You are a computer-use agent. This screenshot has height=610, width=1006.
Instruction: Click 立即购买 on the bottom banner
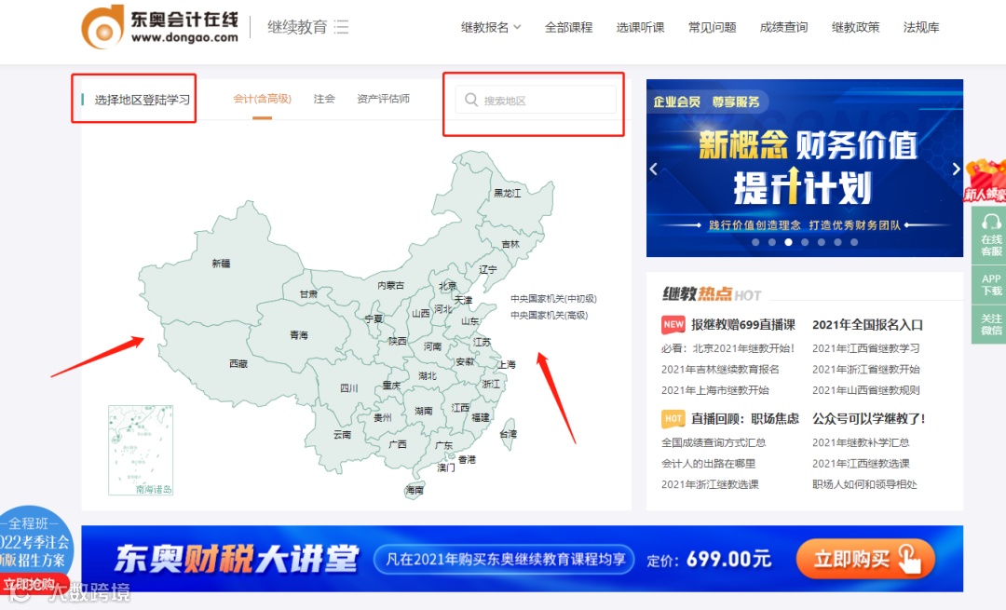[x=865, y=560]
